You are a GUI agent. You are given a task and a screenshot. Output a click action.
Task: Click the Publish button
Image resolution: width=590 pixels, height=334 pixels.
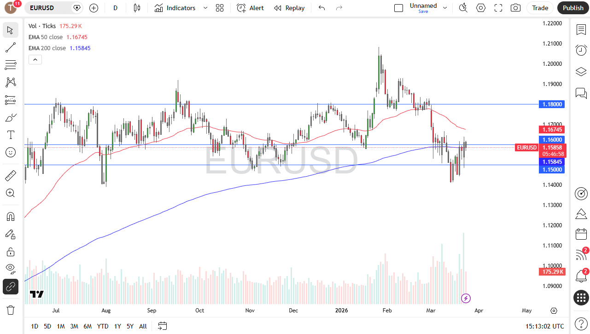[572, 8]
